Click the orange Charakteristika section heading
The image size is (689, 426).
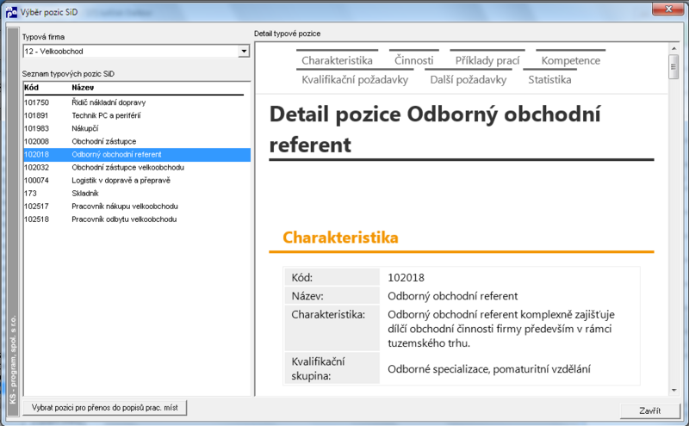pyautogui.click(x=340, y=238)
